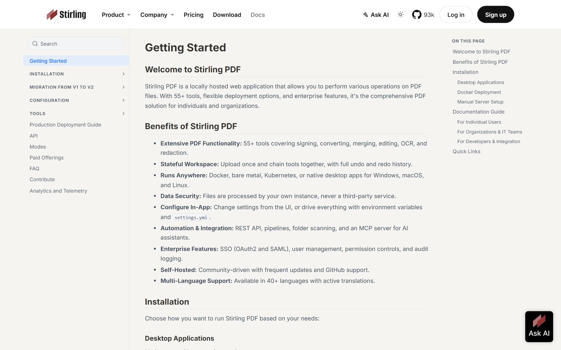561x350 pixels.
Task: Open the FAQ sidebar link
Action: [x=34, y=168]
